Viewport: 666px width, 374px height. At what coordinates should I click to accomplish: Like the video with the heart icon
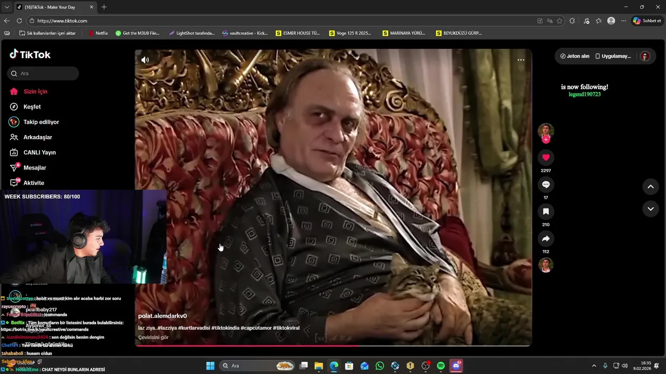(546, 157)
